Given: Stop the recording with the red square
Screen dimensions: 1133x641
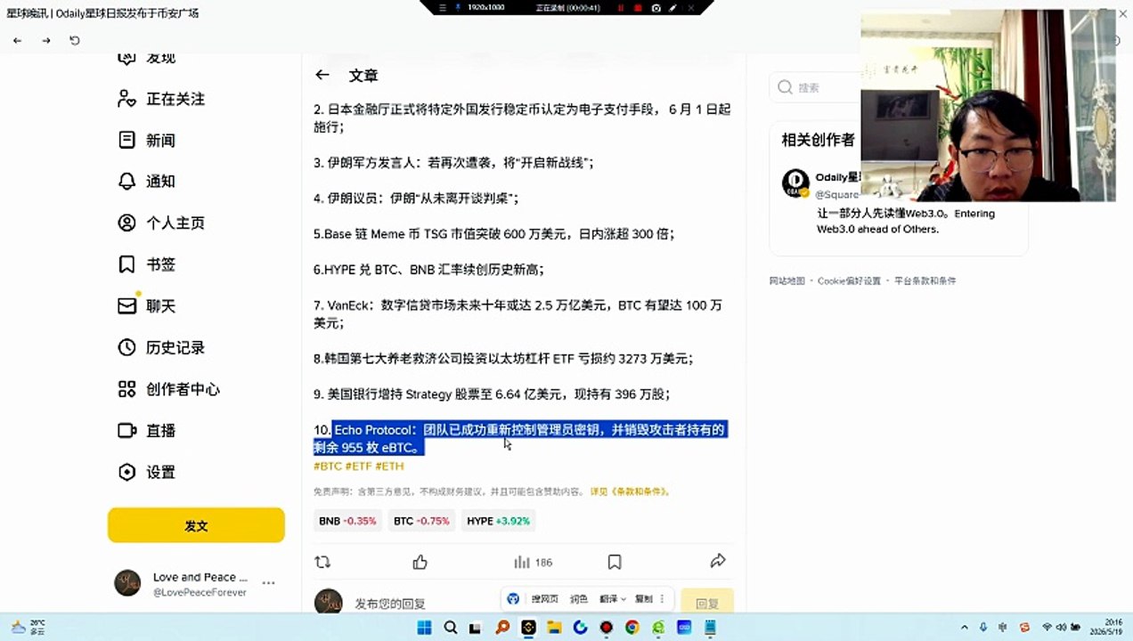Looking at the screenshot, I should (x=638, y=7).
